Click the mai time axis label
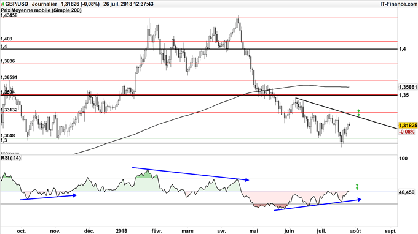The image size is (418, 234). click(254, 231)
